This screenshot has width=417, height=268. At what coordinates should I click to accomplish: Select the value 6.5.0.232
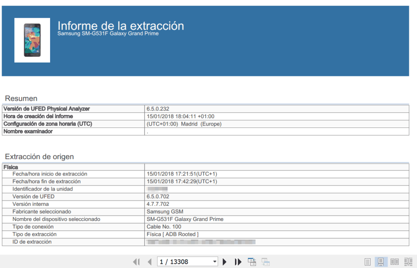click(158, 109)
